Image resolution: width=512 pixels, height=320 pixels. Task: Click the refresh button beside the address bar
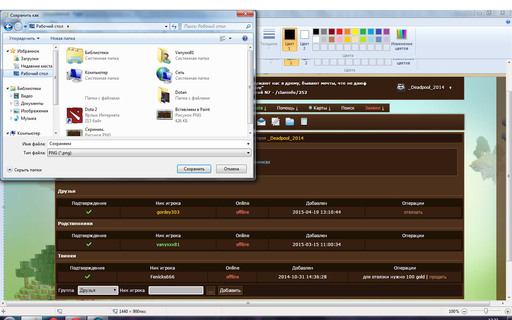click(174, 26)
